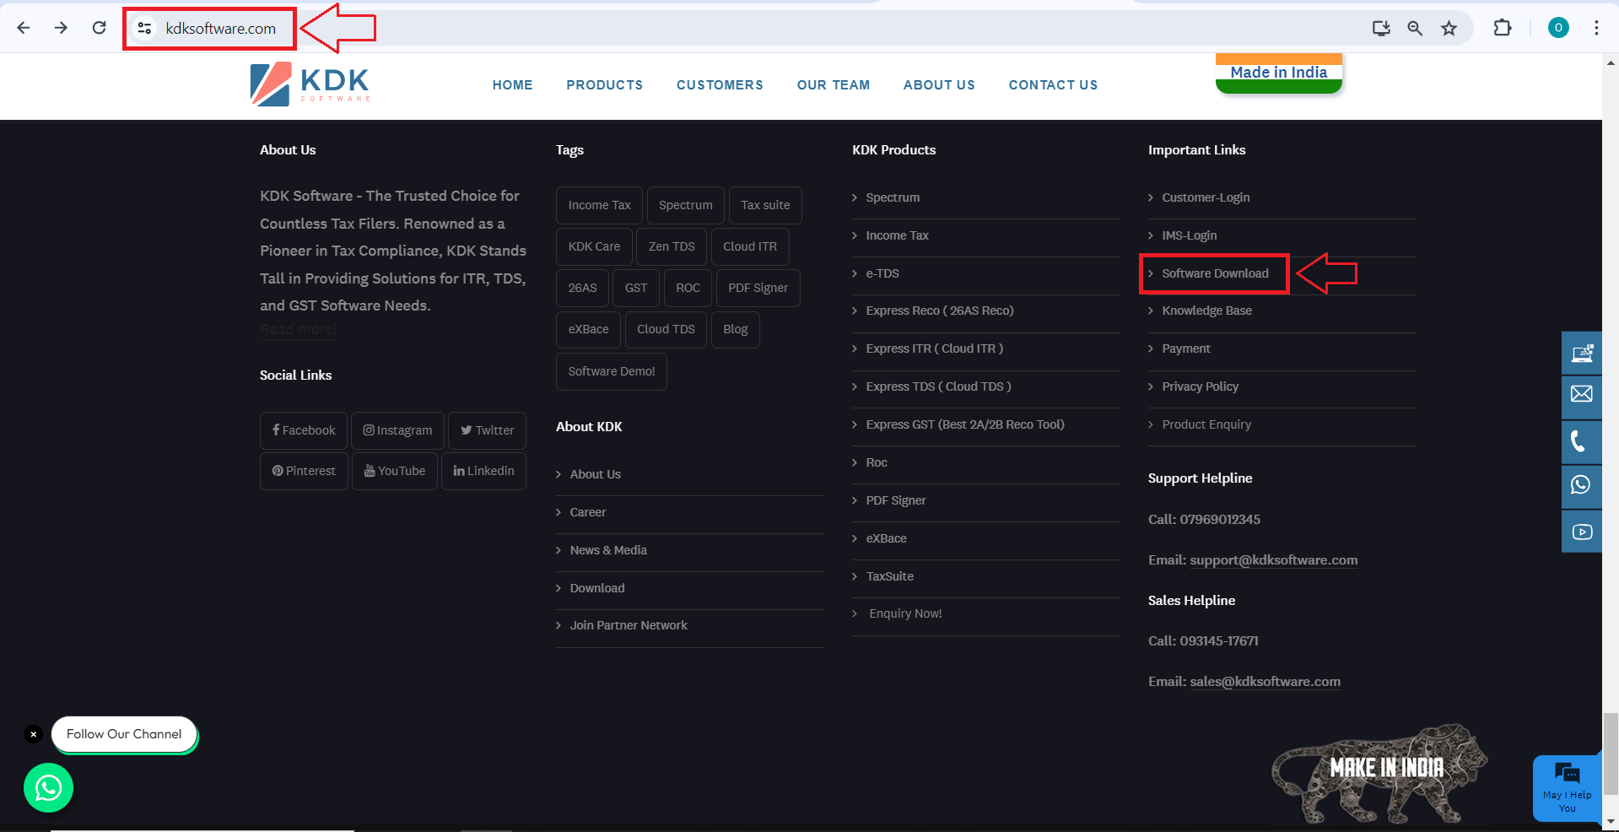Click the Twitter social button
Screen dimensions: 1619x832
pyautogui.click(x=487, y=430)
